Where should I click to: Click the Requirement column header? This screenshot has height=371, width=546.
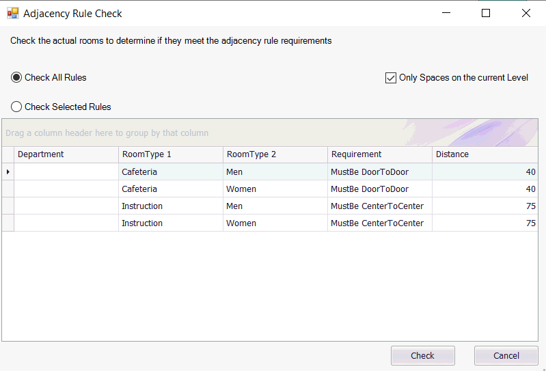tap(379, 154)
